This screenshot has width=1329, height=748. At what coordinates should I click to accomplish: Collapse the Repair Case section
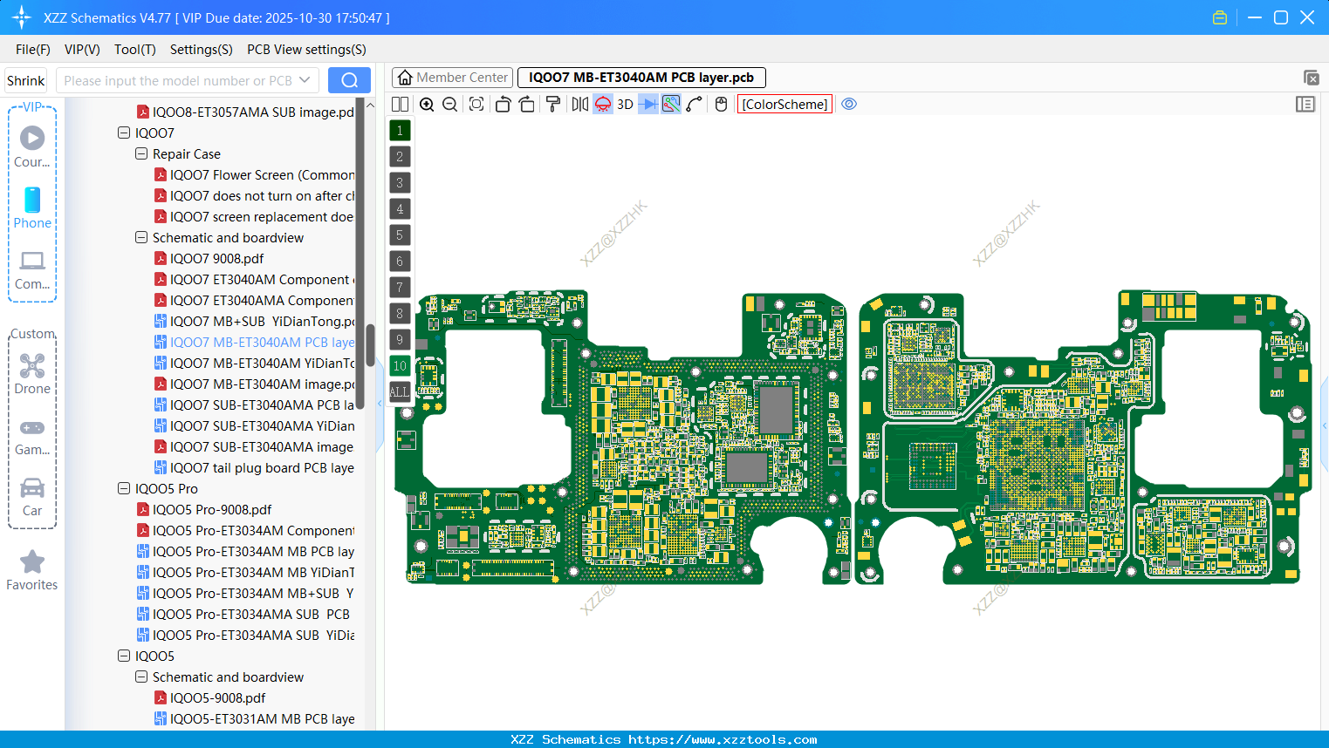pyautogui.click(x=140, y=153)
